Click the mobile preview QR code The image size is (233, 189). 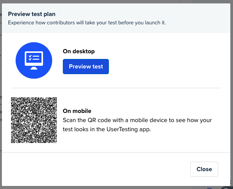point(34,120)
